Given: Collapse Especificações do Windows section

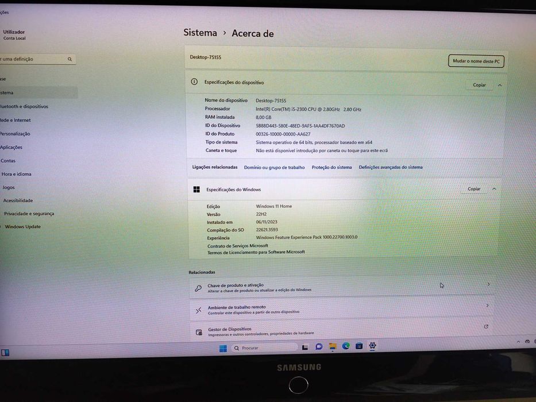Looking at the screenshot, I should pos(494,189).
